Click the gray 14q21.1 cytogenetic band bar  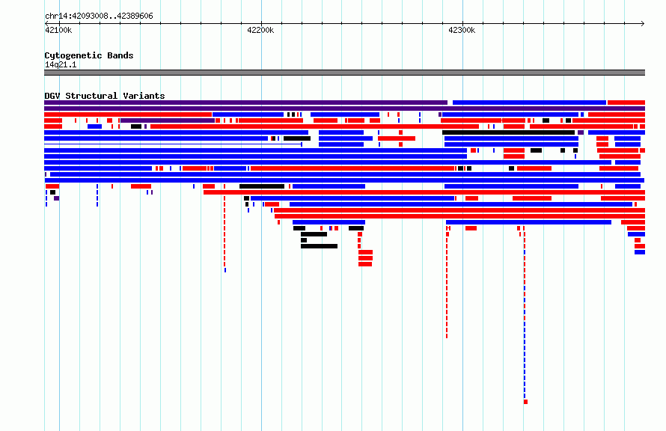(344, 73)
